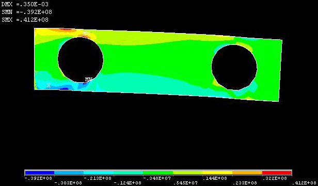Click the .545E+07 legend value label
Image resolution: width=318 pixels, height=186 pixels.
pyautogui.click(x=185, y=183)
